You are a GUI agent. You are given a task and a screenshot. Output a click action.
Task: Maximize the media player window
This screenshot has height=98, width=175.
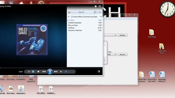tap(95, 1)
